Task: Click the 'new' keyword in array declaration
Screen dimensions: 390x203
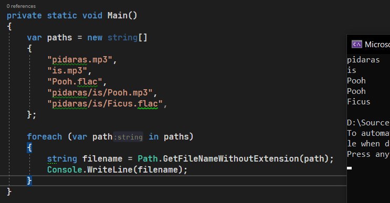Action: click(x=95, y=38)
